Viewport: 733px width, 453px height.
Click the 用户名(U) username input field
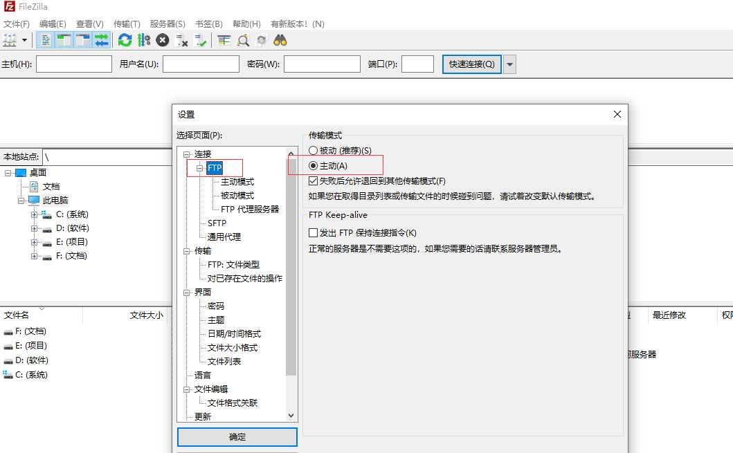click(x=201, y=64)
